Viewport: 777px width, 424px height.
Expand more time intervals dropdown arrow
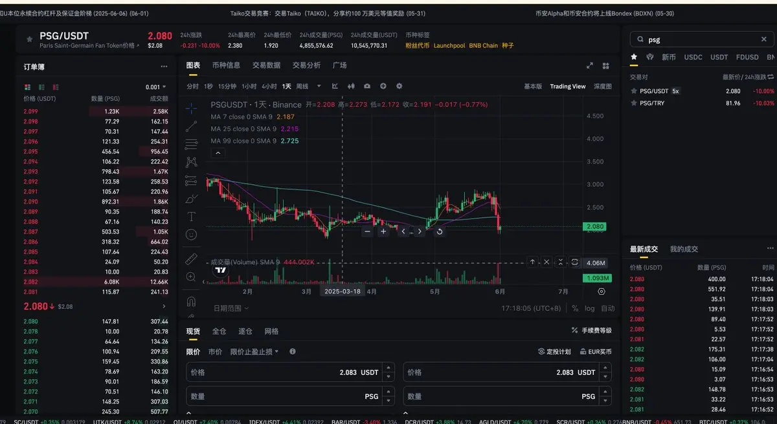319,86
